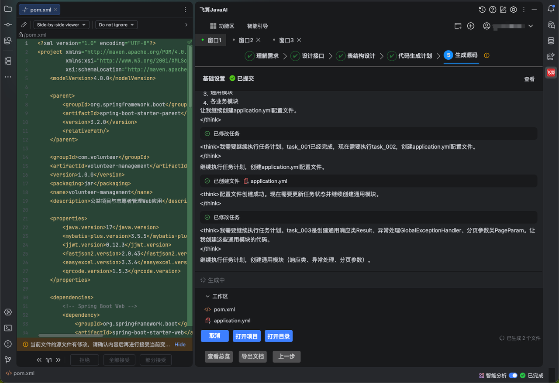Image resolution: width=559 pixels, height=383 pixels.
Task: Click the 拒绝 button
Action: [85, 360]
